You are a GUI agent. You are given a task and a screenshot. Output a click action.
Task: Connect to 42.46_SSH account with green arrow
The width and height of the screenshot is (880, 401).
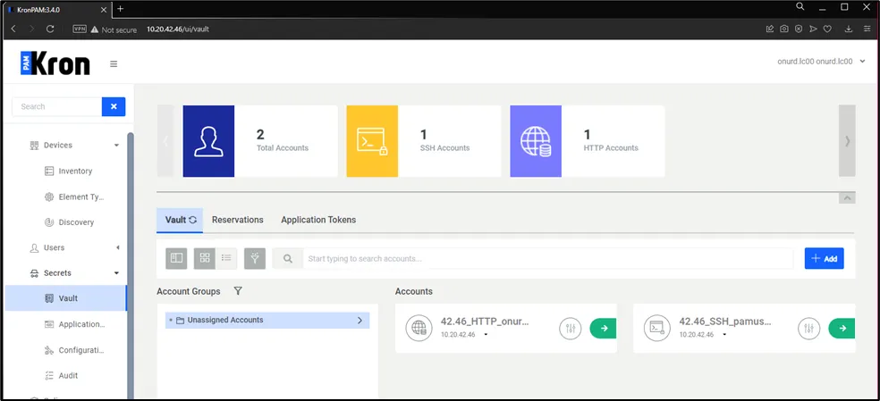click(842, 329)
